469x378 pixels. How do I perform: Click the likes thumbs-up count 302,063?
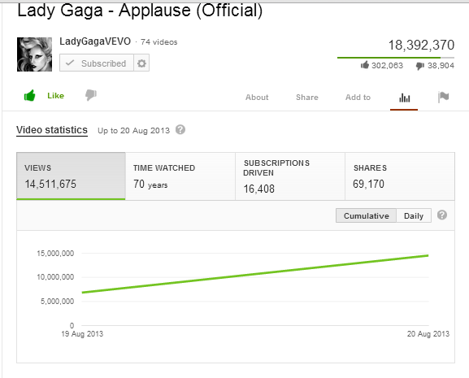pos(382,65)
